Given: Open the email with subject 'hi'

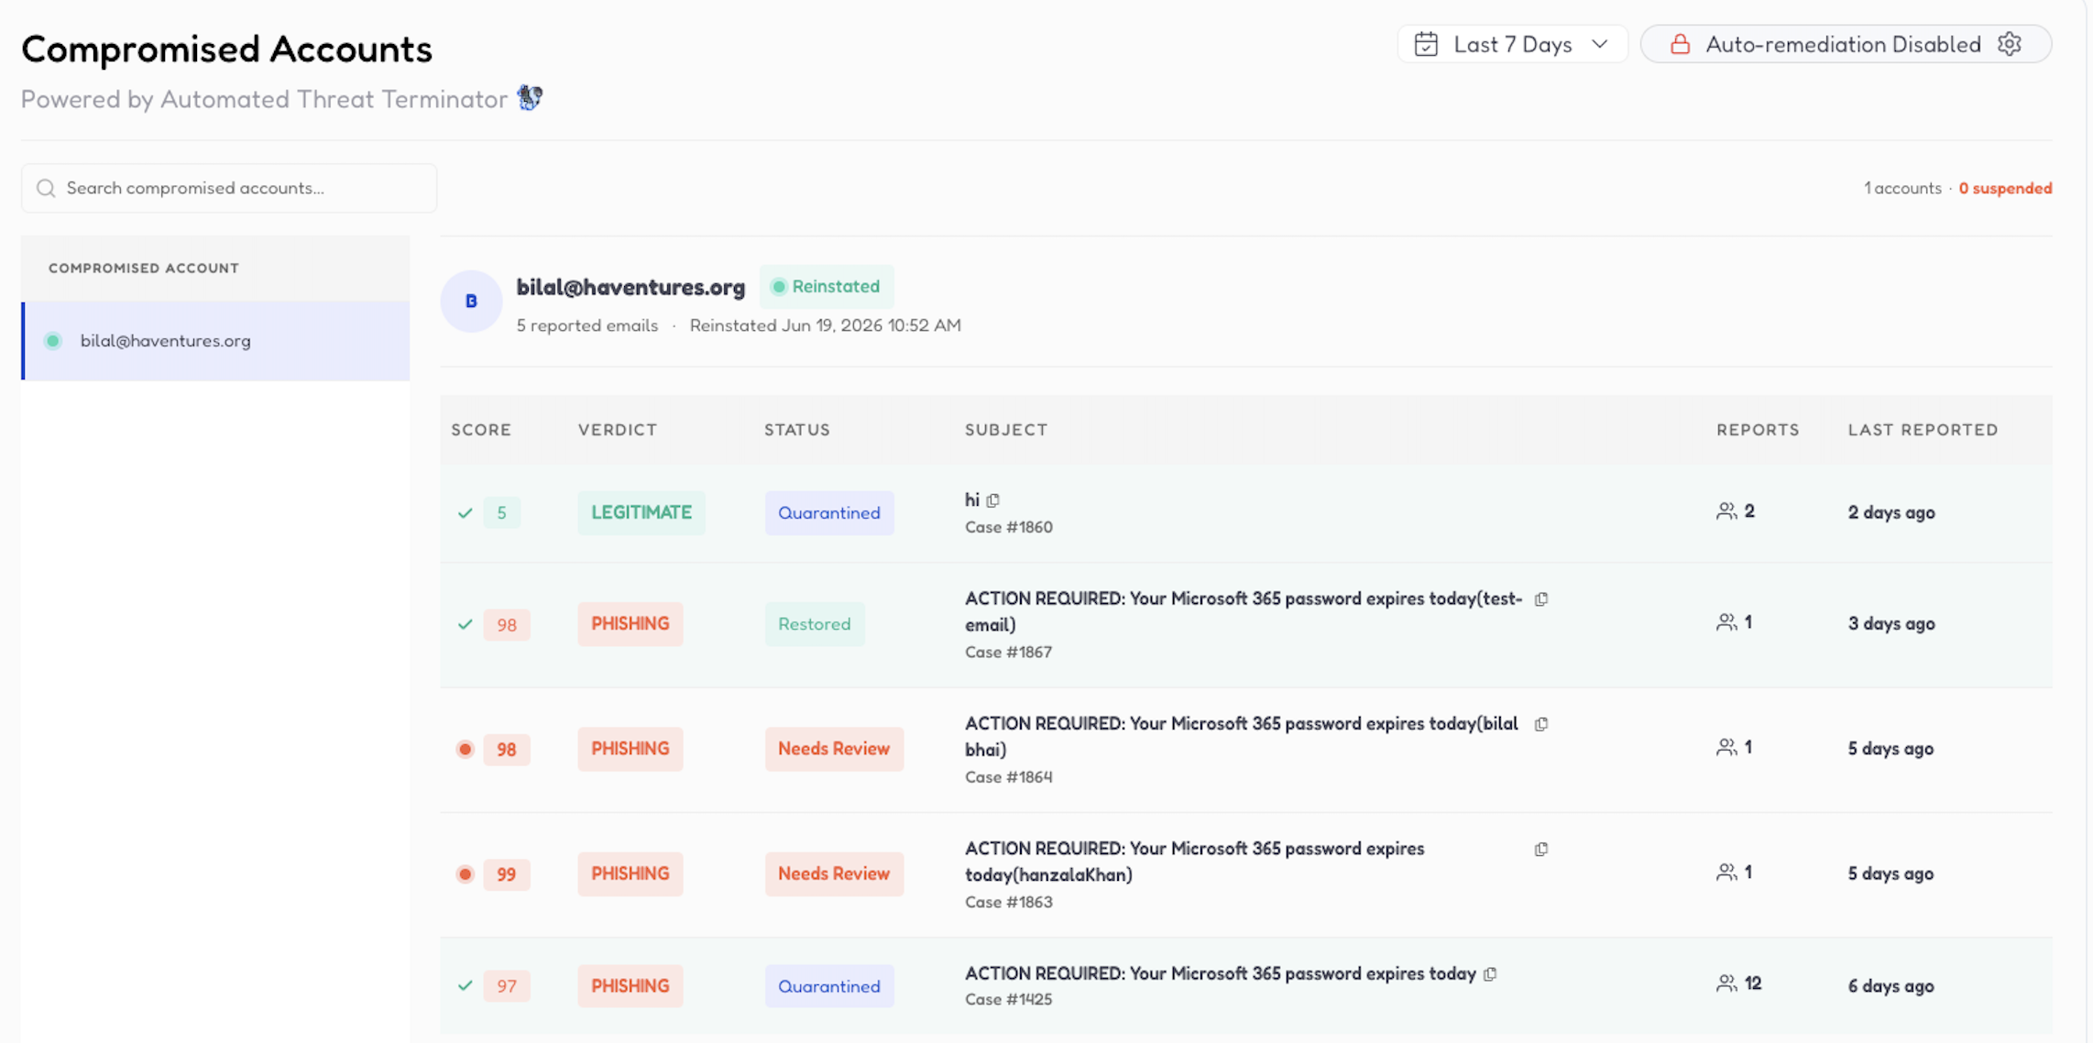Looking at the screenshot, I should [972, 500].
